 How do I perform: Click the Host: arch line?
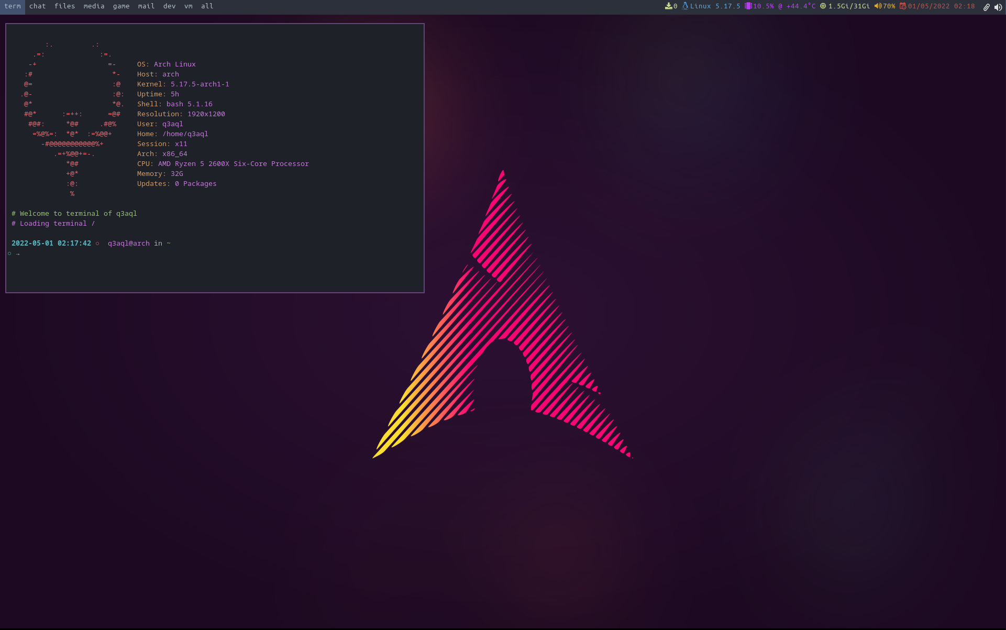pyautogui.click(x=158, y=74)
